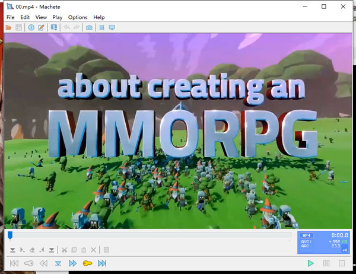Maximize the Machete window

[324, 7]
